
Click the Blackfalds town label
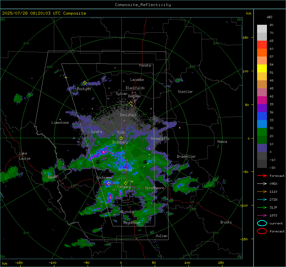(135, 88)
